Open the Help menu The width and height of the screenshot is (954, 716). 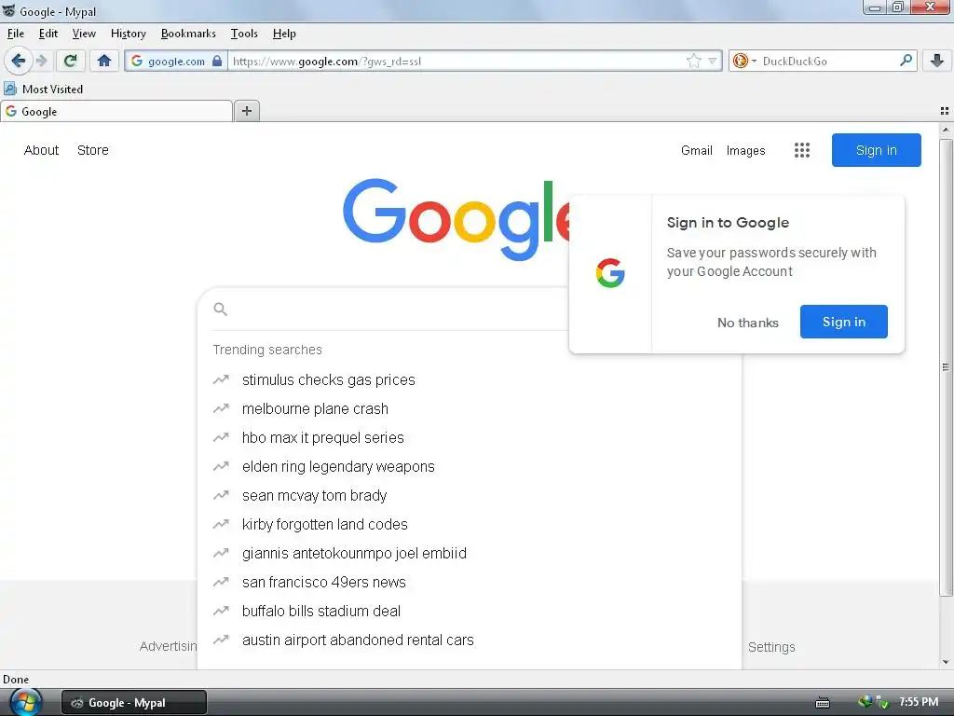click(x=284, y=34)
